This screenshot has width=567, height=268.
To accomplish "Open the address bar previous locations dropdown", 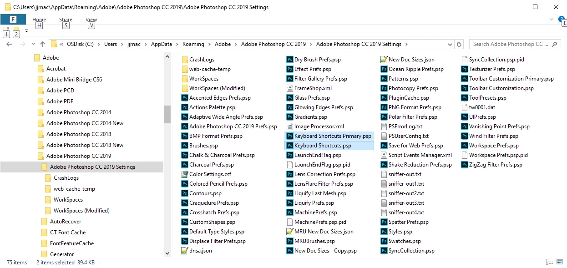I will point(450,44).
